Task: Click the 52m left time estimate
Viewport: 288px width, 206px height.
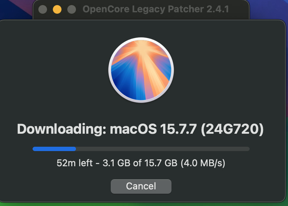Action: pos(75,163)
